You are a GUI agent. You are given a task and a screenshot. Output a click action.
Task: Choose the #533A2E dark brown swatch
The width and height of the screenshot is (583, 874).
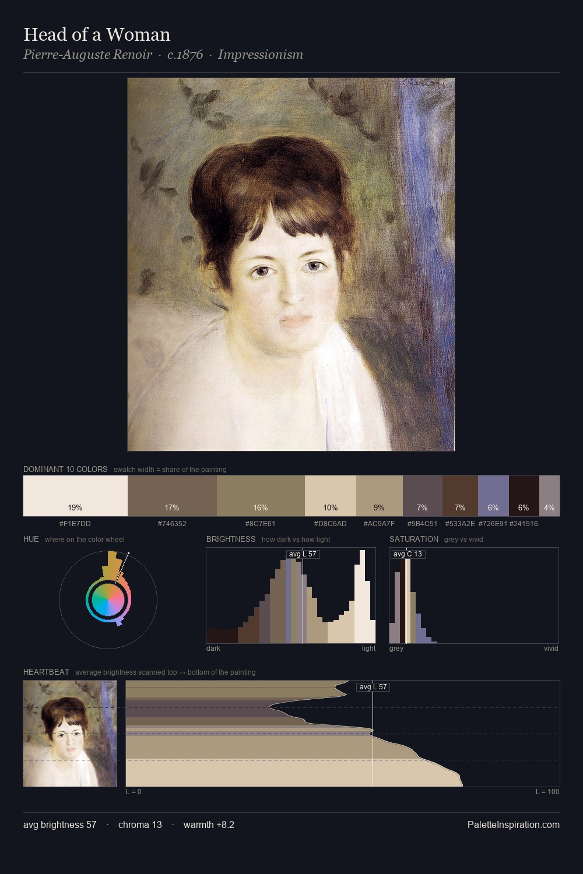click(460, 496)
